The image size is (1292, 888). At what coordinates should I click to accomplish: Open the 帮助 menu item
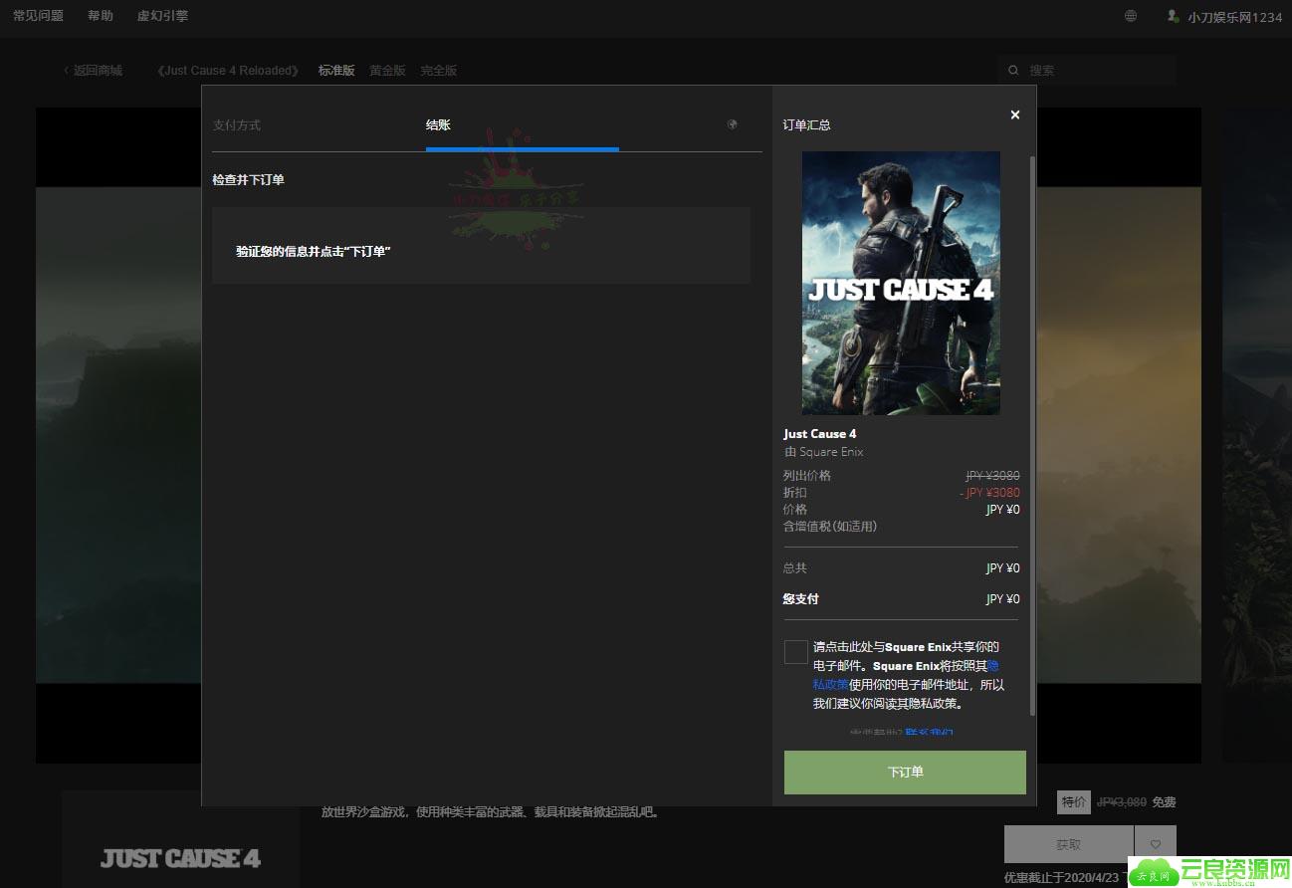click(100, 16)
